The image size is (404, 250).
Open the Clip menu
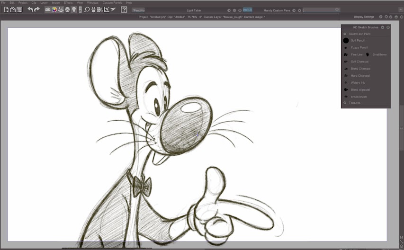(34, 2)
